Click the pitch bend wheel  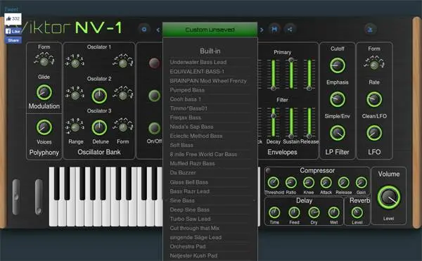coord(16,197)
